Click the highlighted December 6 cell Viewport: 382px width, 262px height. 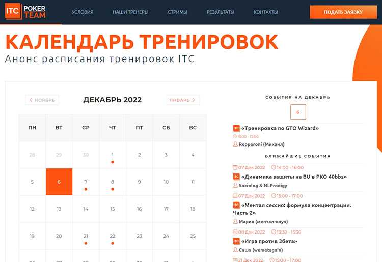click(x=59, y=182)
